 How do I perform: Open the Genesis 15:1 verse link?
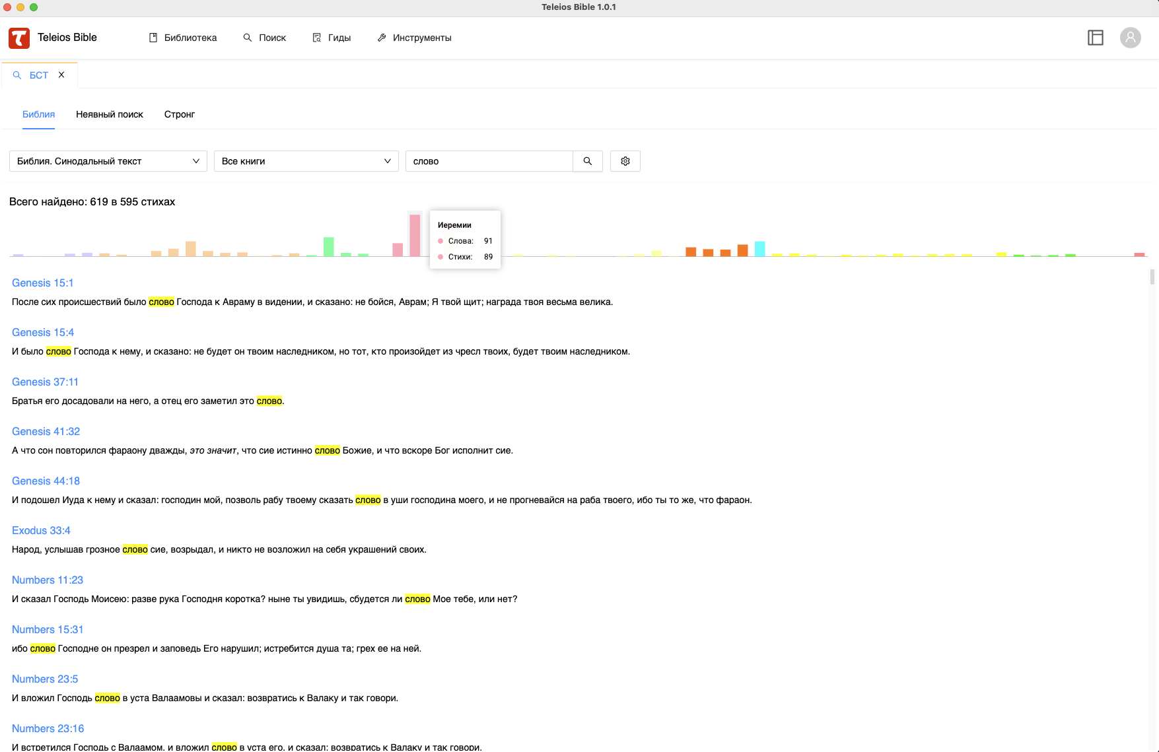pos(42,283)
